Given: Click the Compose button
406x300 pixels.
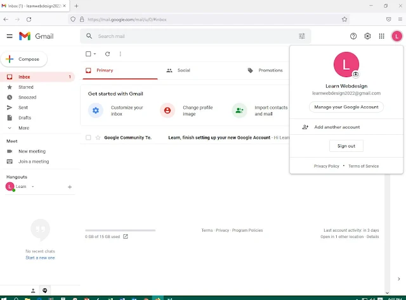Looking at the screenshot, I should pos(24,59).
